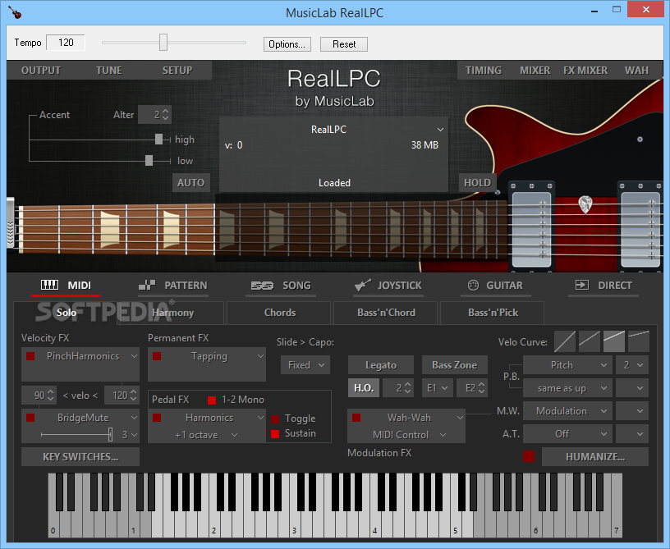Click the Tempo 120 input field
Screen dimensions: 670x549
click(x=66, y=43)
